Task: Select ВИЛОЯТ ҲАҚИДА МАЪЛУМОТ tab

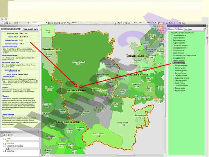Action: [x=11, y=30]
